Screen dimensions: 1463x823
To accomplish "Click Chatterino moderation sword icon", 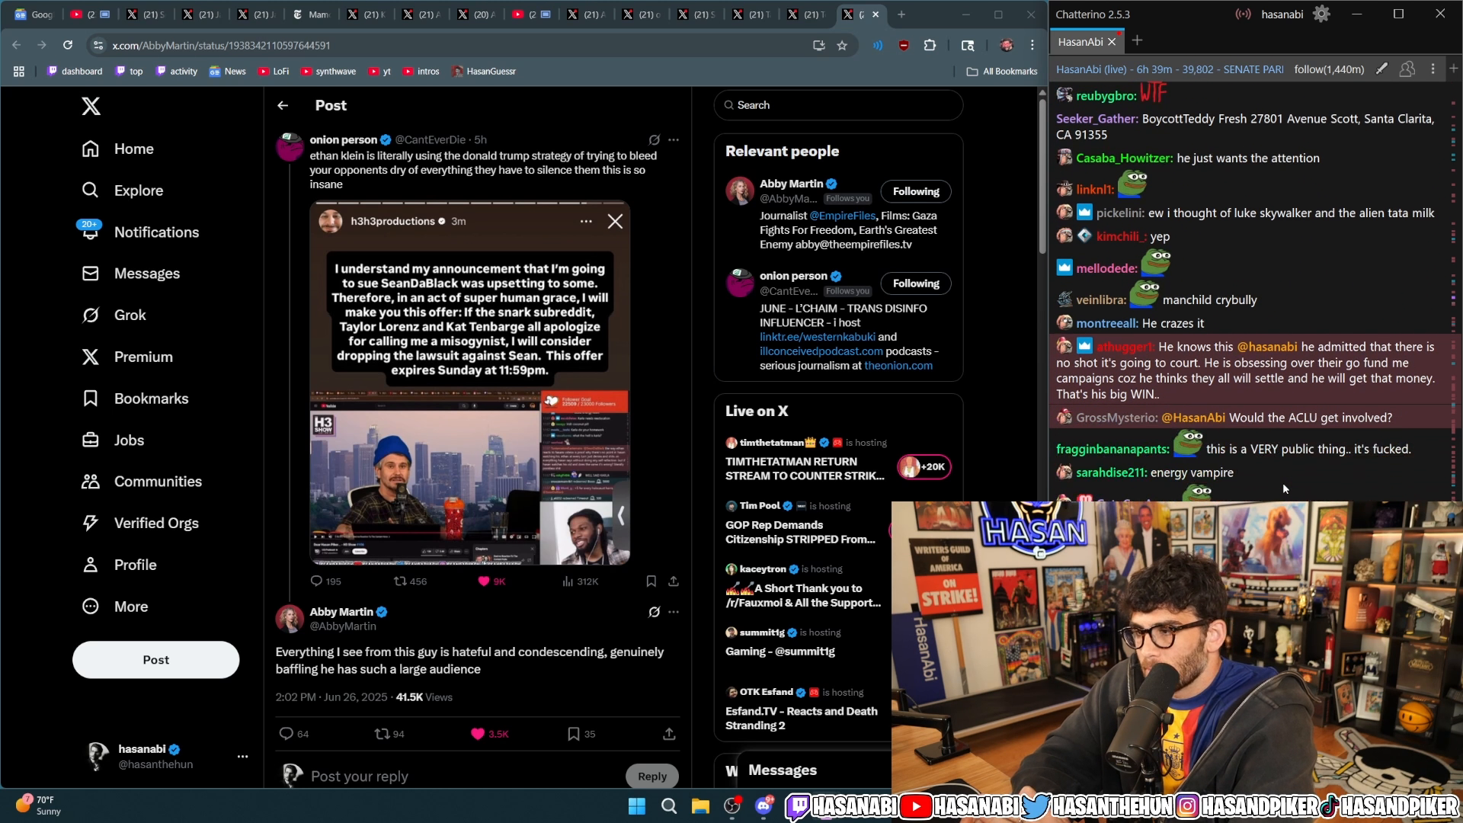I will tap(1381, 69).
